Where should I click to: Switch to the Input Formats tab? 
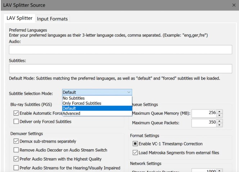click(52, 19)
